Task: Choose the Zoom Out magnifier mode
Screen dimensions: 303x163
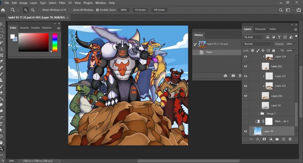Action: point(33,10)
